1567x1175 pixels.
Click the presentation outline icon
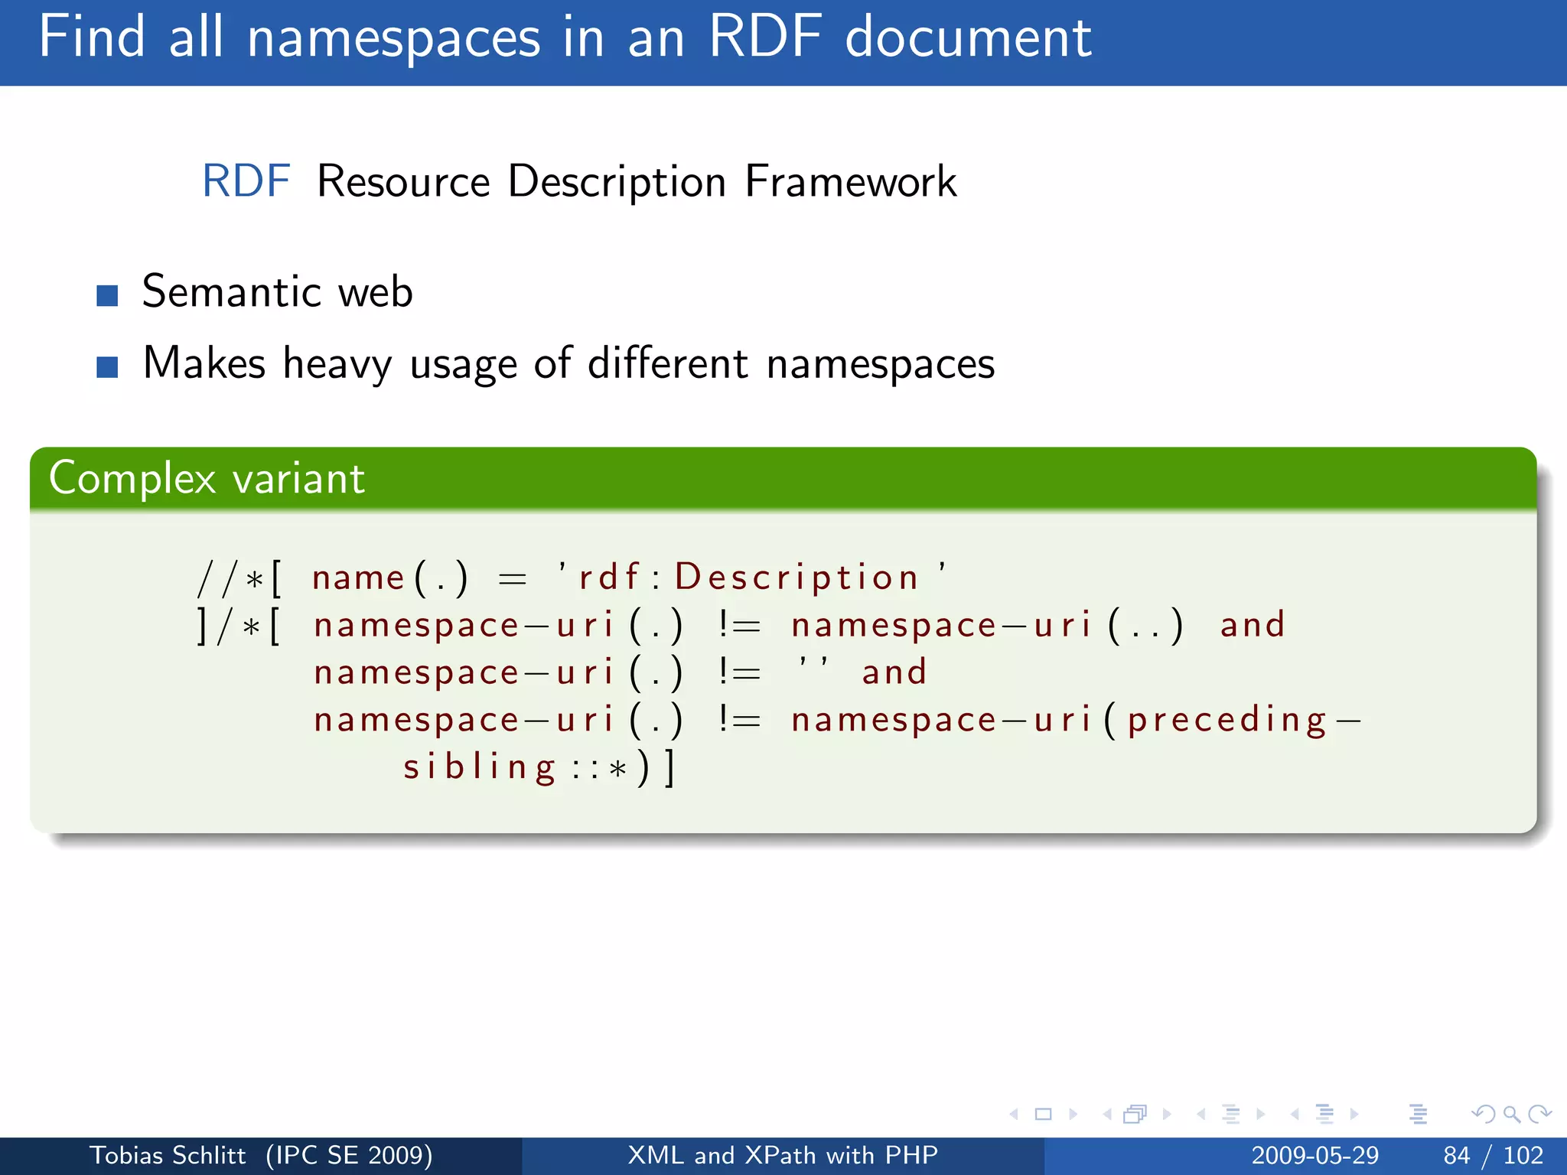point(1418,1115)
